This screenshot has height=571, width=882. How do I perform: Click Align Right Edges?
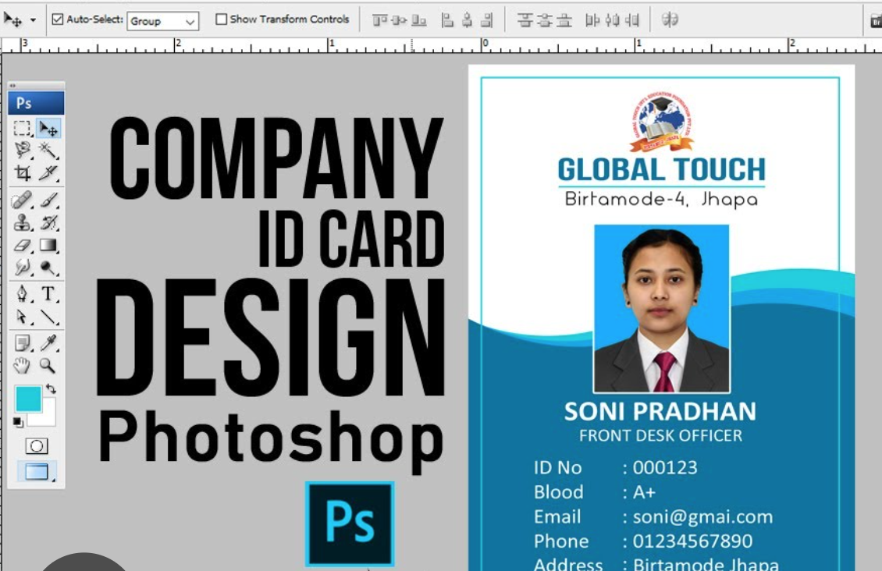click(x=486, y=21)
